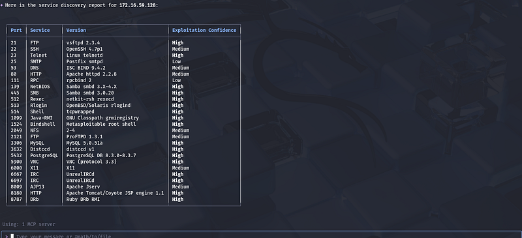Click the 'Linux telnetd' version cell
This screenshot has width=522, height=238.
(85, 55)
